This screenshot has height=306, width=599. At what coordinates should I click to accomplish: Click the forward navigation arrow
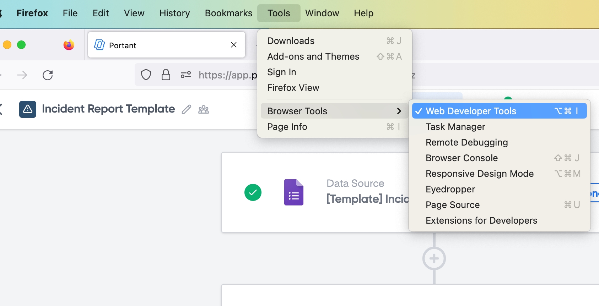(22, 75)
